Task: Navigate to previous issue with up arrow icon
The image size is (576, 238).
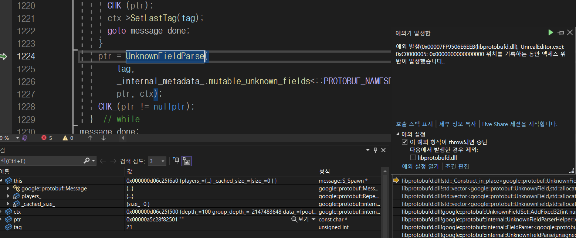Action: click(x=90, y=138)
